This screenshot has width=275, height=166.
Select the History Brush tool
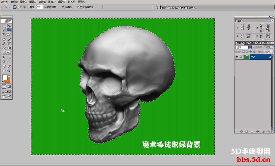pos(9,44)
